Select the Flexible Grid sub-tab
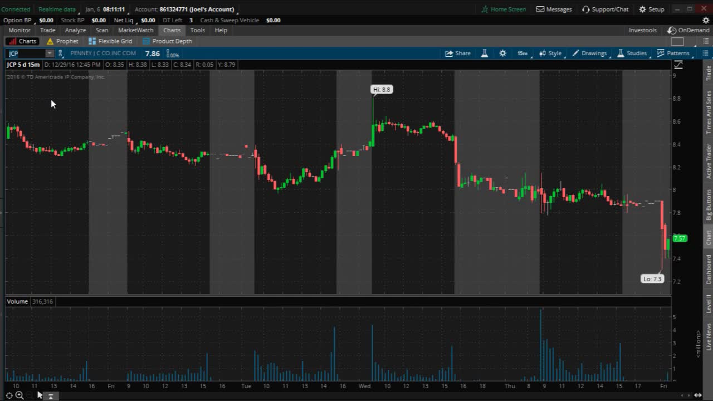 tap(110, 41)
